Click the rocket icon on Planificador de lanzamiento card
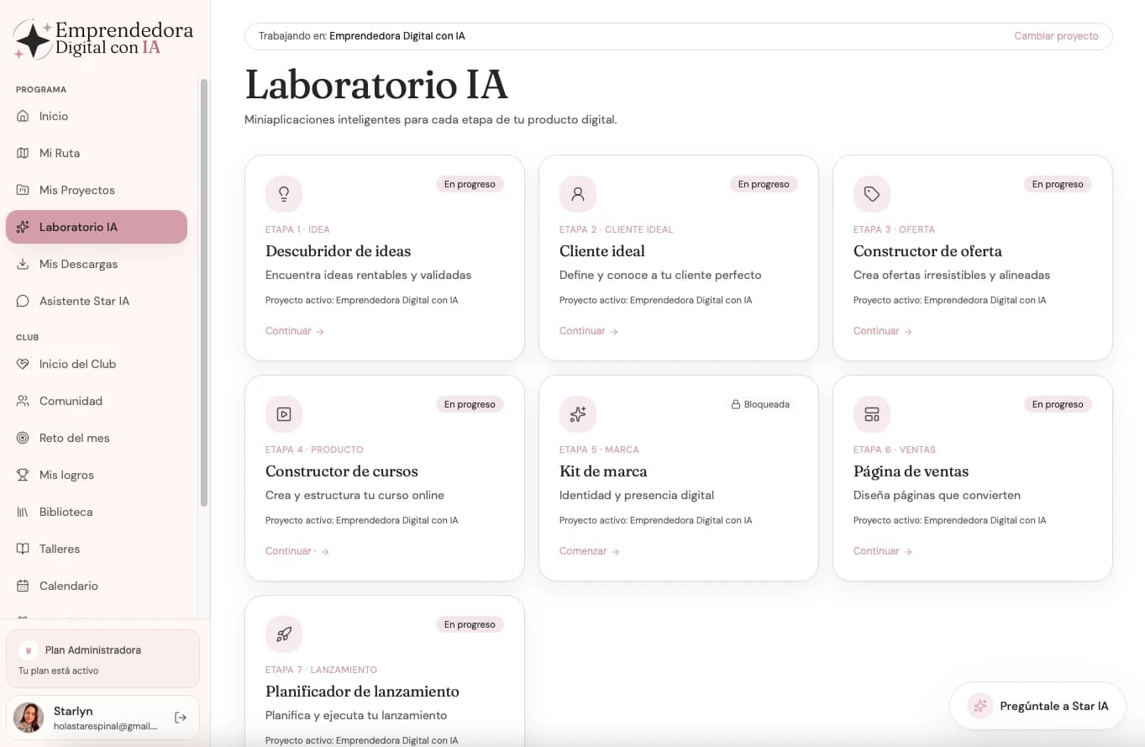 click(284, 634)
